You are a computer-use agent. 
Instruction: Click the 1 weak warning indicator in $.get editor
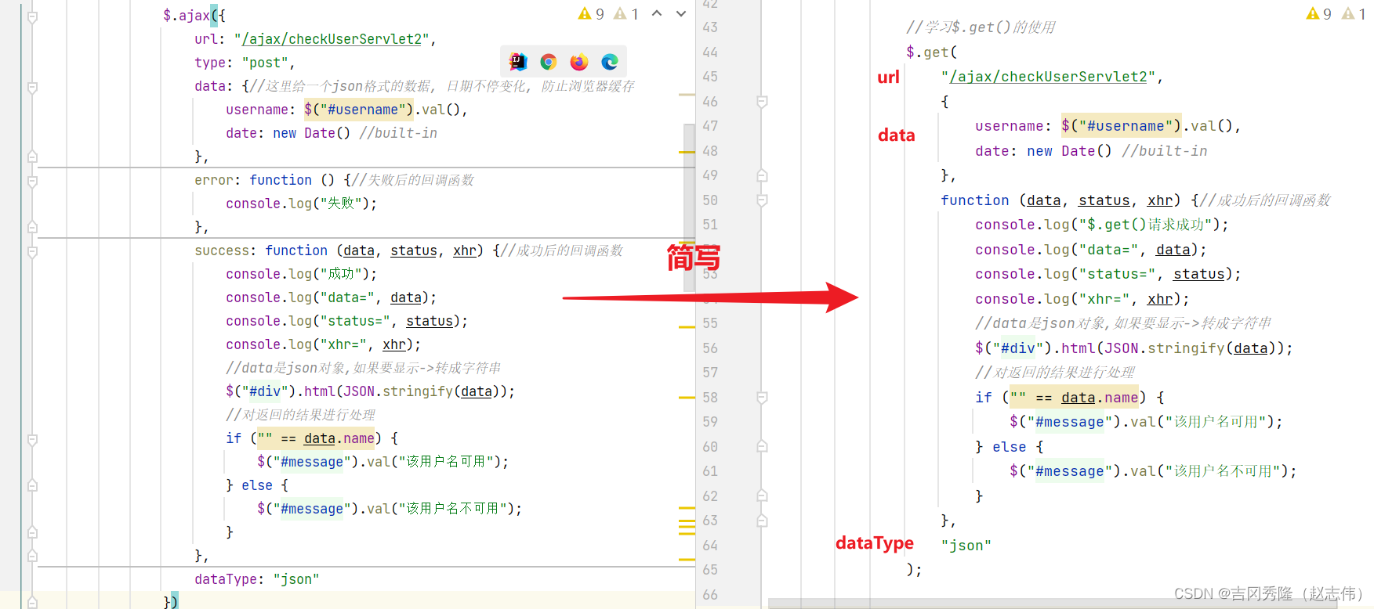click(1354, 14)
